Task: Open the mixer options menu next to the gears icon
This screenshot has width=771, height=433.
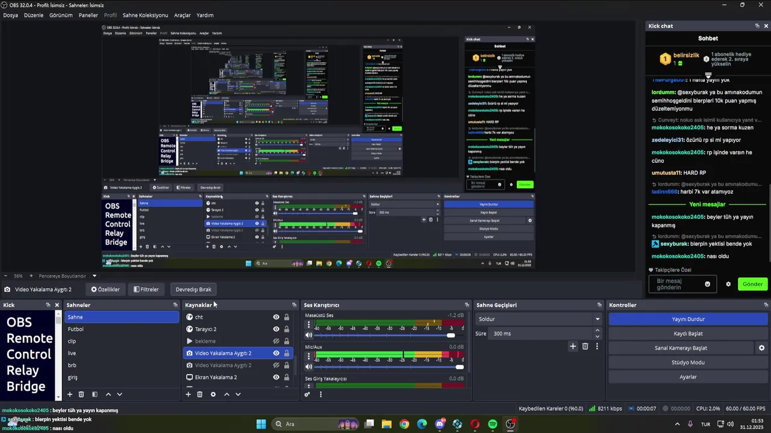Action: click(320, 395)
